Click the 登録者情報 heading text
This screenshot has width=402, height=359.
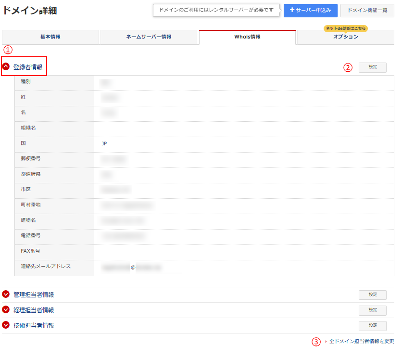point(28,67)
